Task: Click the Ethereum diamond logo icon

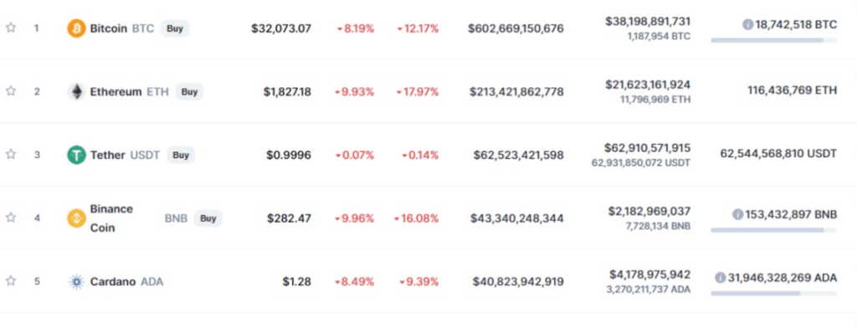Action: click(76, 92)
